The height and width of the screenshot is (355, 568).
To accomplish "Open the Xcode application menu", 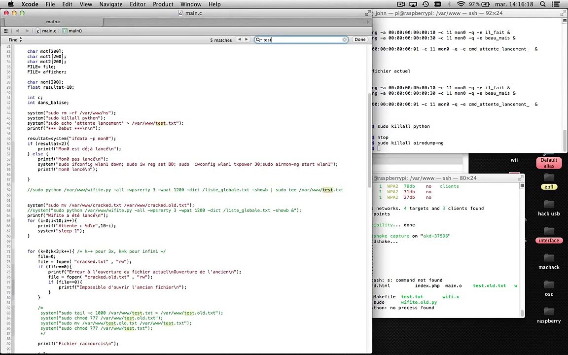I will pos(30,4).
